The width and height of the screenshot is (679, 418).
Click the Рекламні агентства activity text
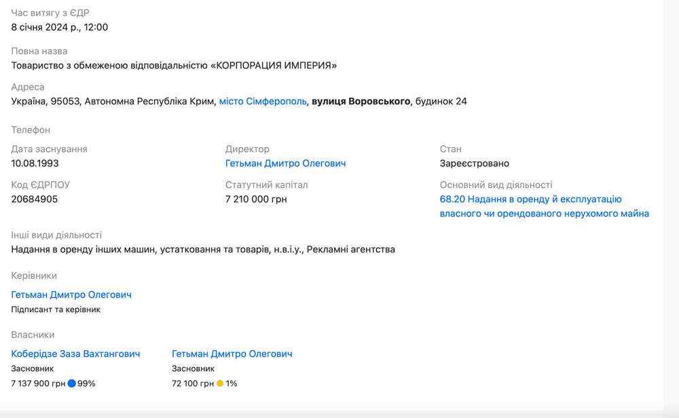coord(350,249)
